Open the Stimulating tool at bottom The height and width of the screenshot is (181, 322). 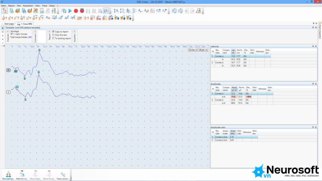point(8,175)
